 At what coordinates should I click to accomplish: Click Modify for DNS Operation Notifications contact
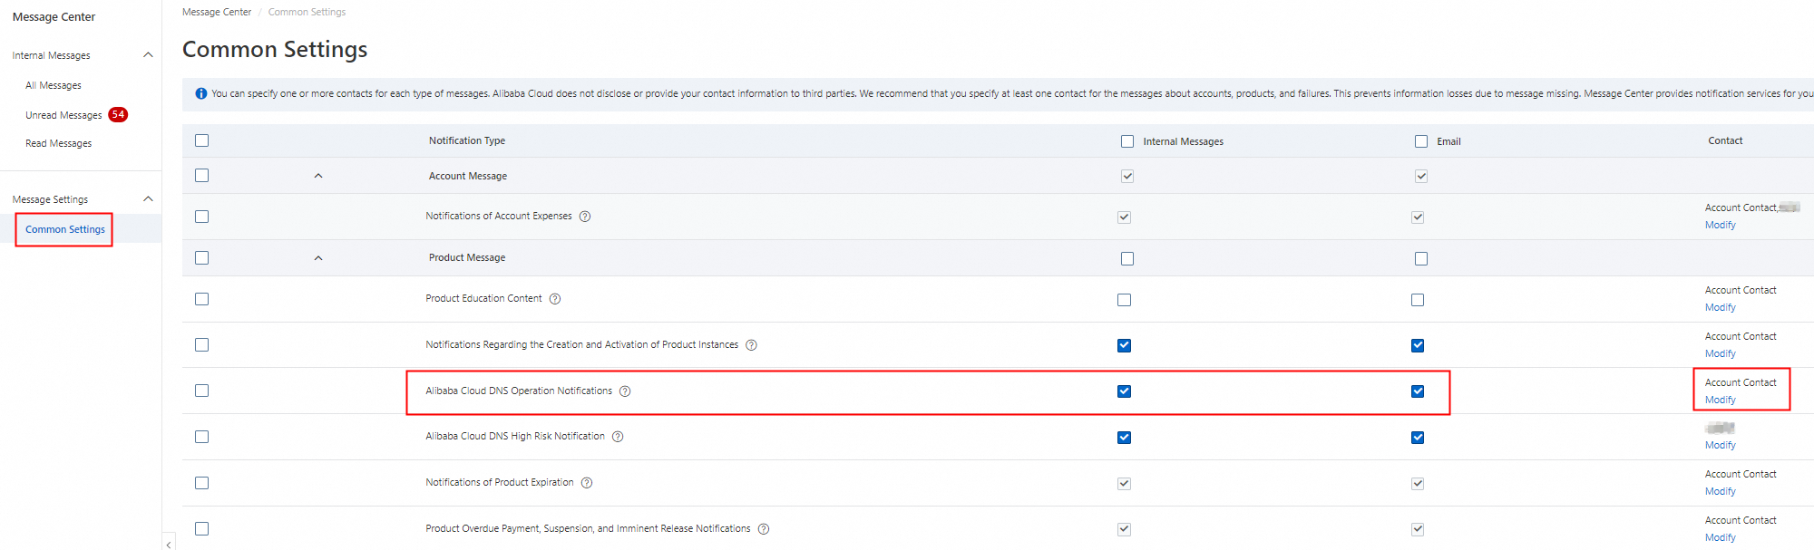pos(1720,400)
